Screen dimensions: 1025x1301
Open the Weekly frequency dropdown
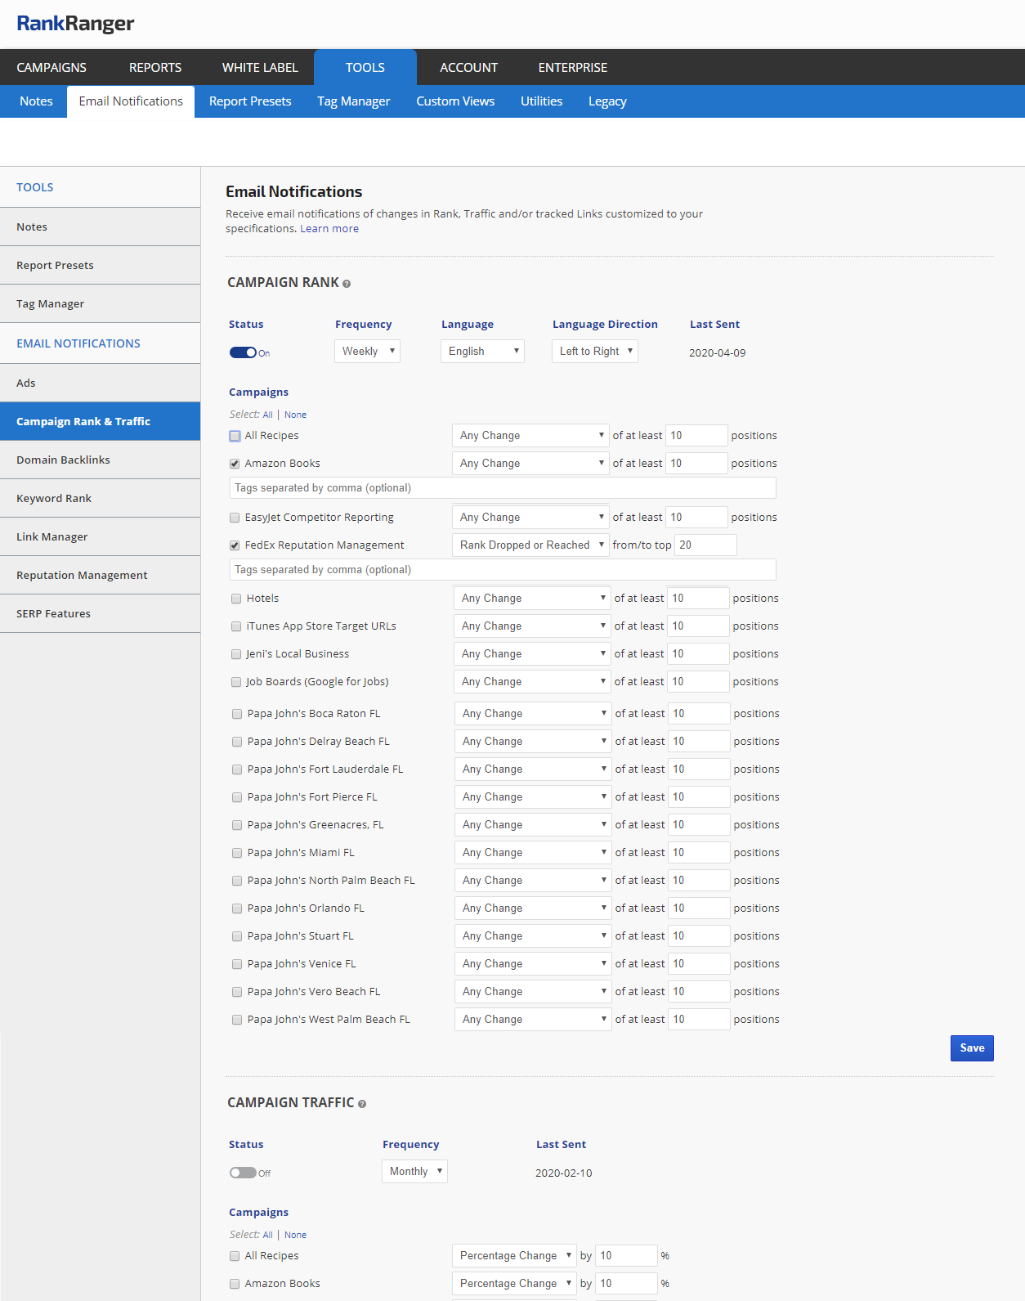point(367,352)
